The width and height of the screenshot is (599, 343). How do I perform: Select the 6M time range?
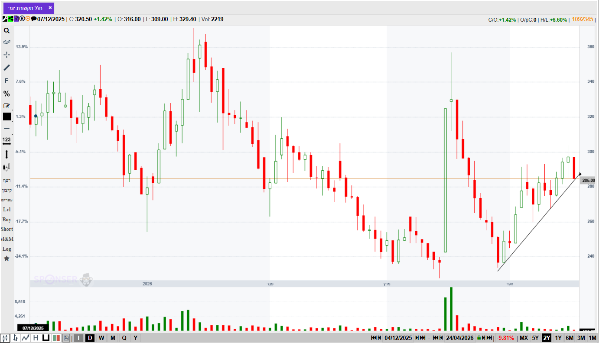pos(570,338)
